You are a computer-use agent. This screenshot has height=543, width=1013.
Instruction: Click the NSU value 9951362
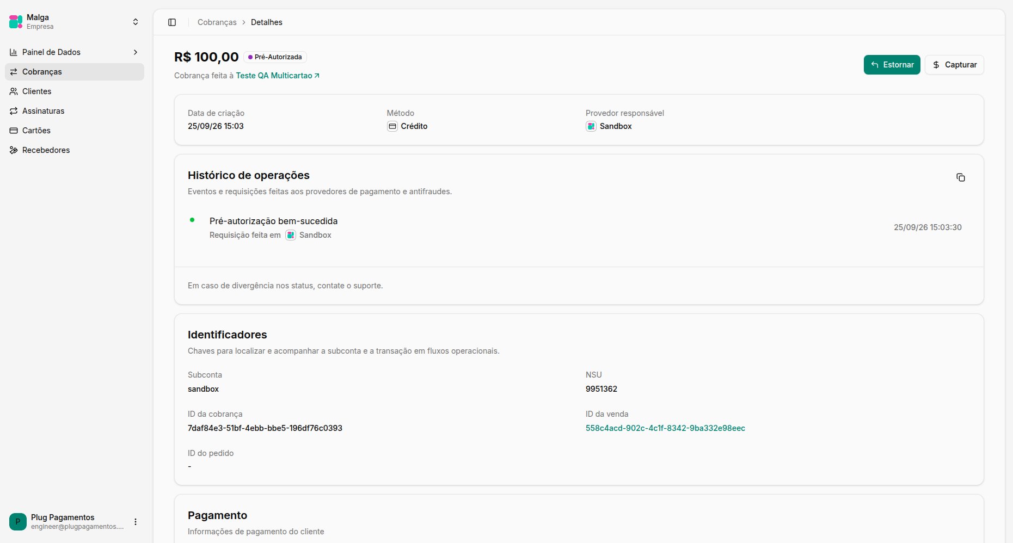pyautogui.click(x=601, y=389)
